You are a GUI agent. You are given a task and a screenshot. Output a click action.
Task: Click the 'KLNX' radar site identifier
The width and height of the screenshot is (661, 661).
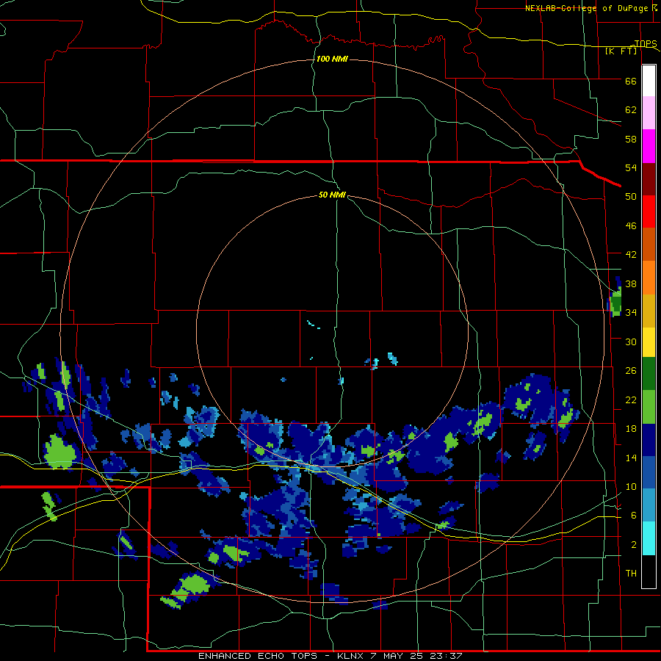tap(350, 656)
